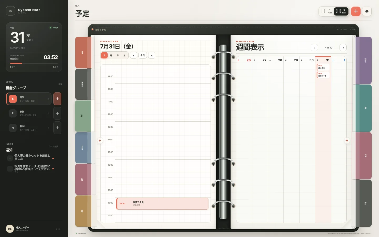The width and height of the screenshot is (379, 237).
Task: Click the F icon of 家族 group
Action: 13,113
